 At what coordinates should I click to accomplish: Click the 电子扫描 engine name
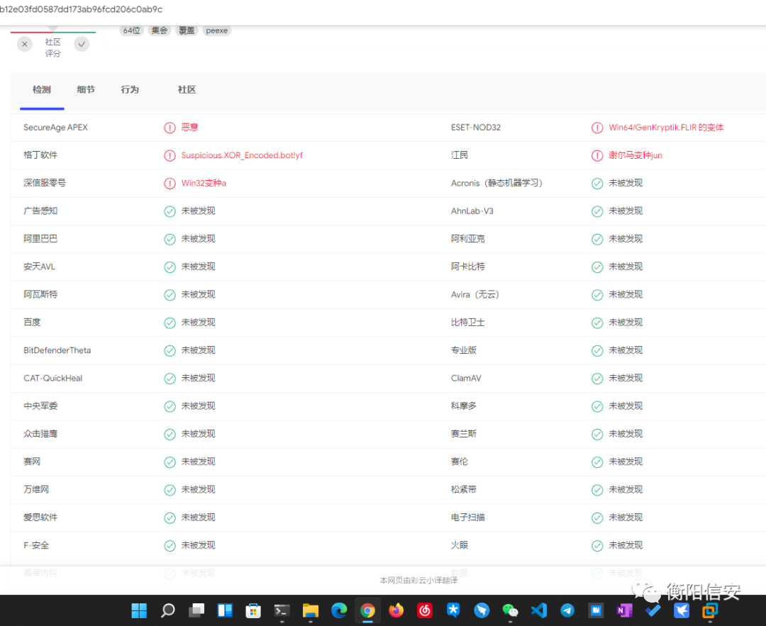click(467, 517)
